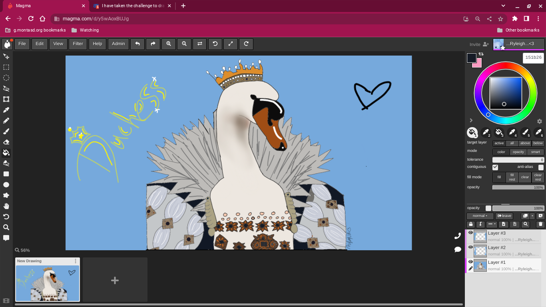Open color picker settings gear
The width and height of the screenshot is (546, 307).
tap(539, 121)
